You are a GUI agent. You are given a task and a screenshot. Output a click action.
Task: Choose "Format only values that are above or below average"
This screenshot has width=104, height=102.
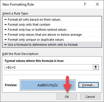point(52,35)
